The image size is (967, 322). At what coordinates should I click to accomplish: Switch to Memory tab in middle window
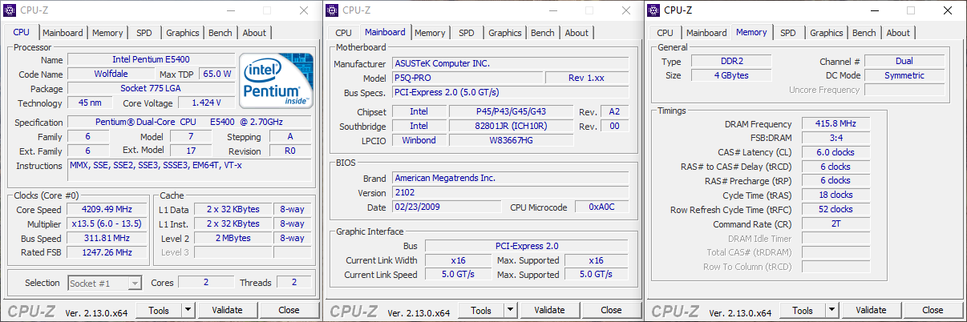tap(430, 33)
